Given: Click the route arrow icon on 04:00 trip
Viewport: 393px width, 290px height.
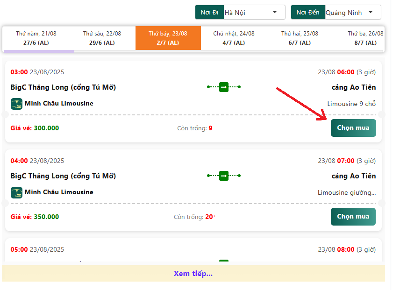Looking at the screenshot, I should pos(224,176).
